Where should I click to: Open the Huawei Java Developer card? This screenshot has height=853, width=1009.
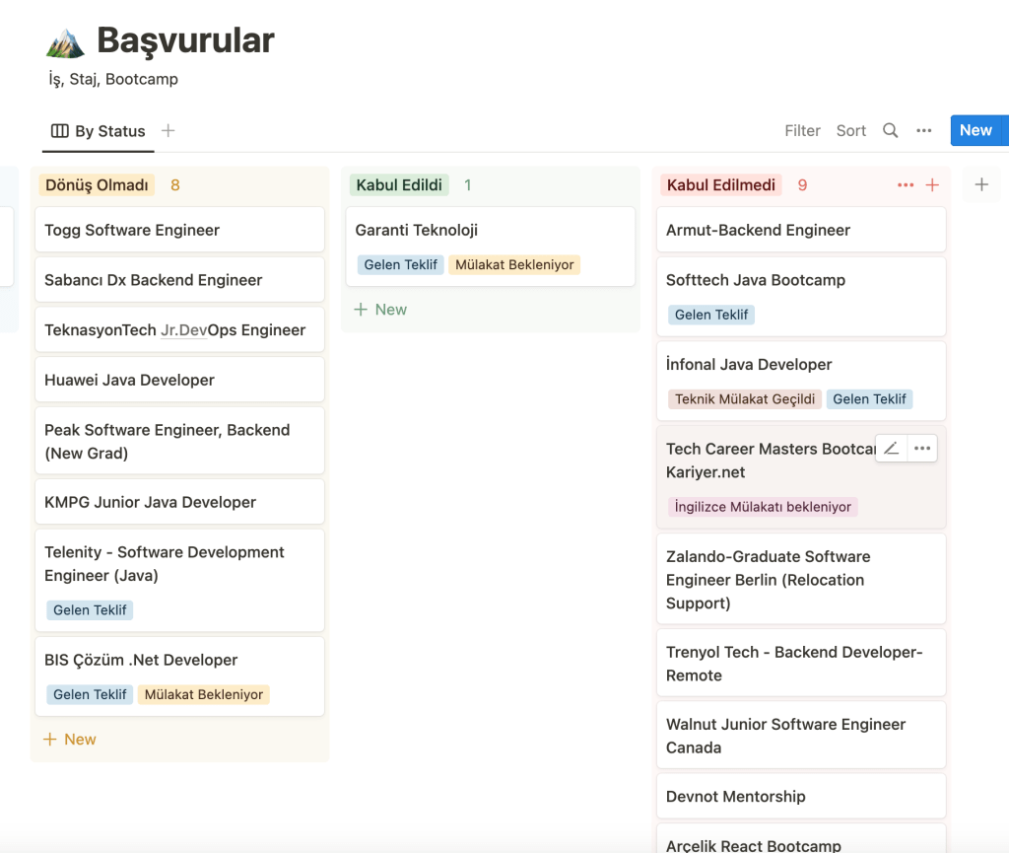(x=178, y=380)
